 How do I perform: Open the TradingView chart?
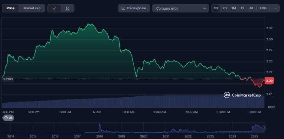pyautogui.click(x=134, y=8)
